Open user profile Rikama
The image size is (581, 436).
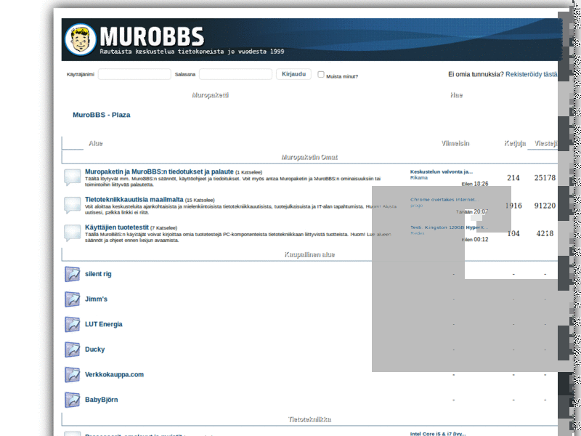(x=419, y=177)
